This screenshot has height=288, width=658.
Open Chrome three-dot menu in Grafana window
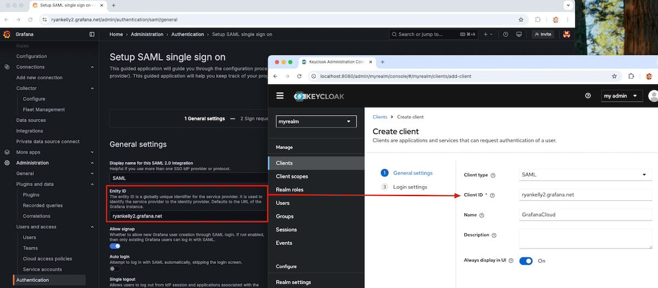tap(569, 19)
